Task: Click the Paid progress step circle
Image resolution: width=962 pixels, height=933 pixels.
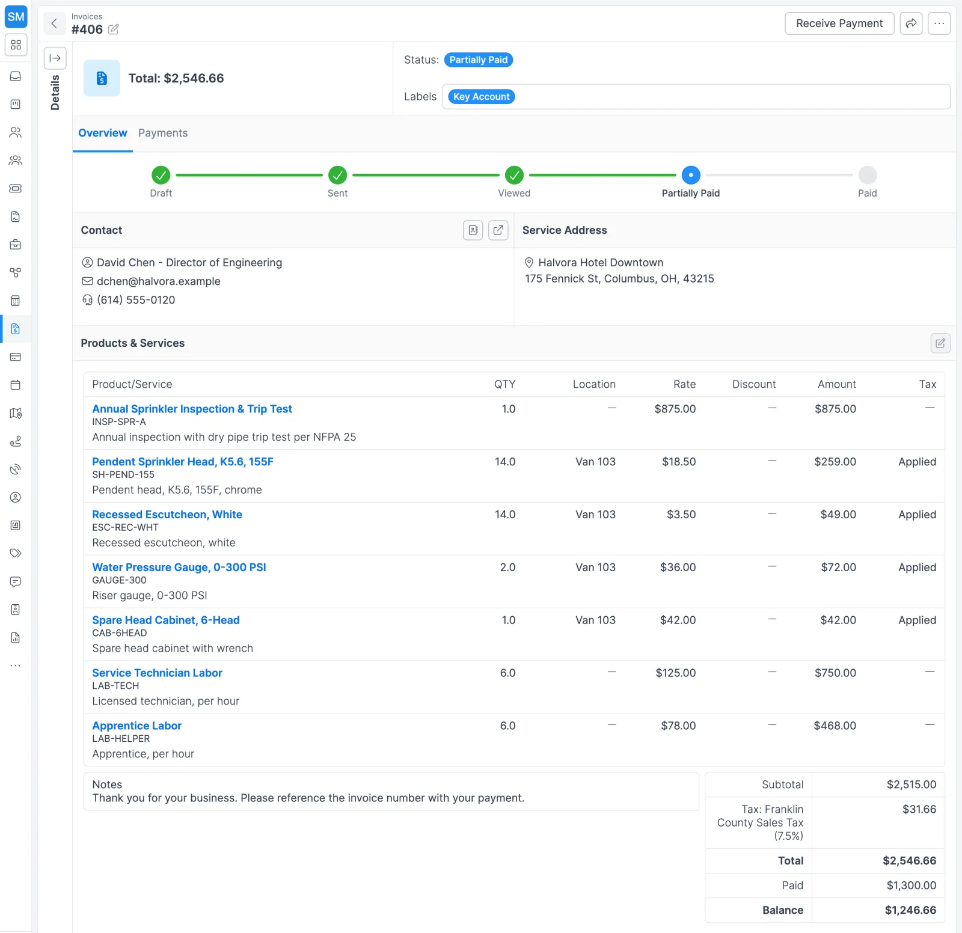Action: pos(868,175)
